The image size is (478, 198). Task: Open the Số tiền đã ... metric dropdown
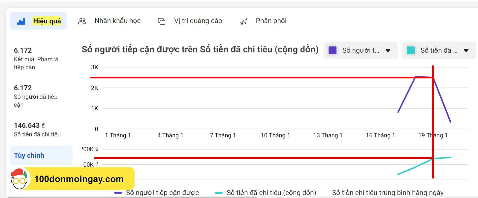tap(439, 50)
